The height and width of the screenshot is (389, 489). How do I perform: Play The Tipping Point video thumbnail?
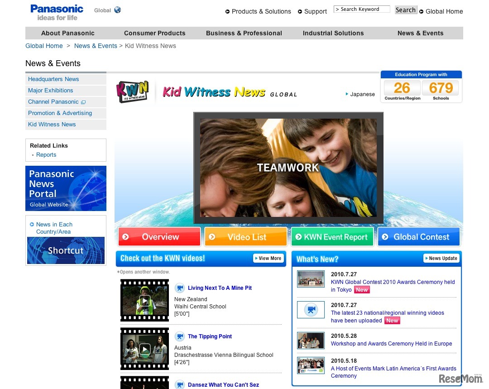coord(144,349)
